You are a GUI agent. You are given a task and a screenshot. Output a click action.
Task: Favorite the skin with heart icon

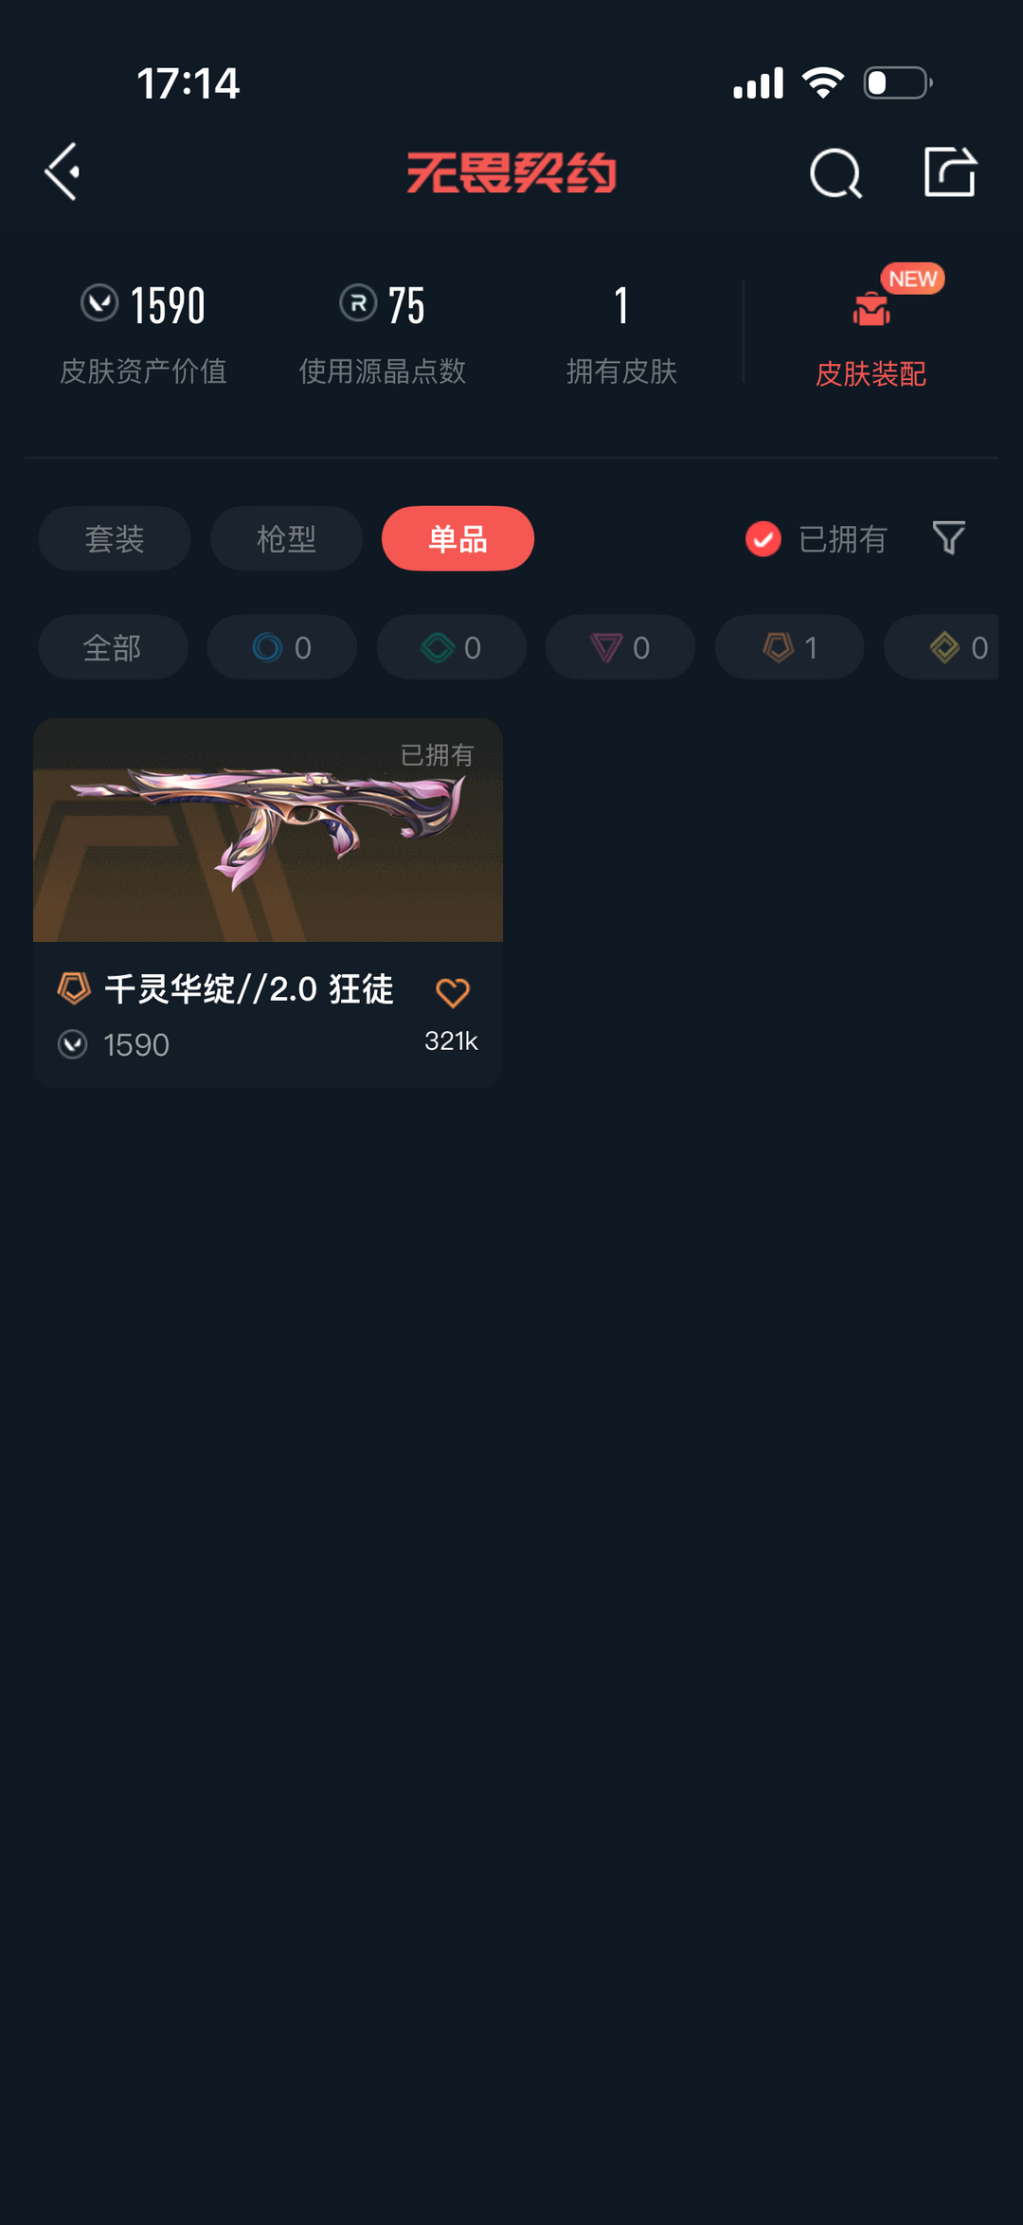click(x=452, y=992)
